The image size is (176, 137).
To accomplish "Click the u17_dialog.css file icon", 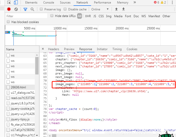I will [x=8, y=93].
